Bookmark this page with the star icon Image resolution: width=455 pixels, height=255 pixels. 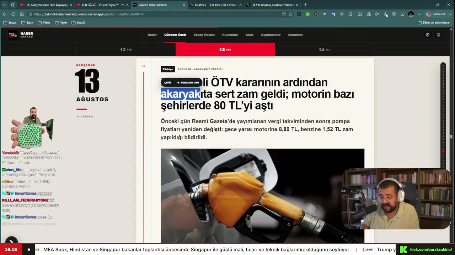point(291,14)
